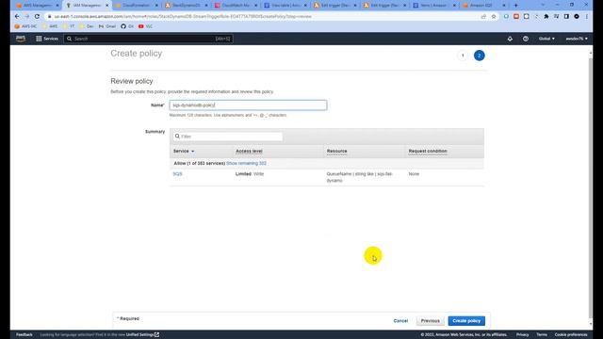
Task: Open the AWS logo home link
Action: pyautogui.click(x=21, y=39)
